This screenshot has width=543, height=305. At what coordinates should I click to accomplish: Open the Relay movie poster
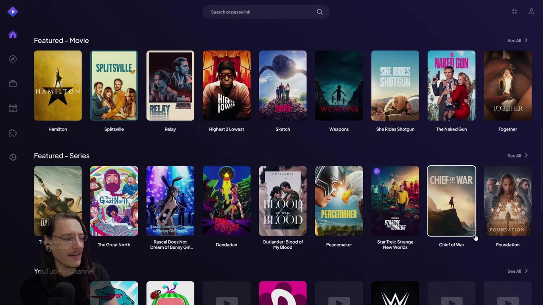pos(170,86)
